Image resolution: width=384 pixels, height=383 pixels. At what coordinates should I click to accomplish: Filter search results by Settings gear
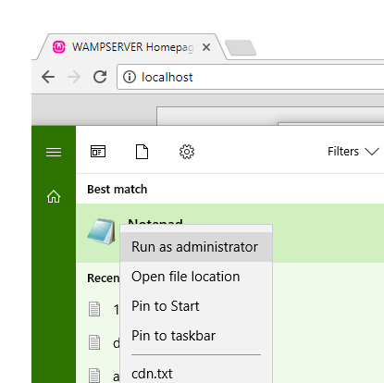click(x=187, y=152)
